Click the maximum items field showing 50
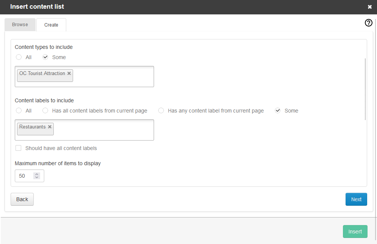This screenshot has width=377, height=244. tap(23, 175)
